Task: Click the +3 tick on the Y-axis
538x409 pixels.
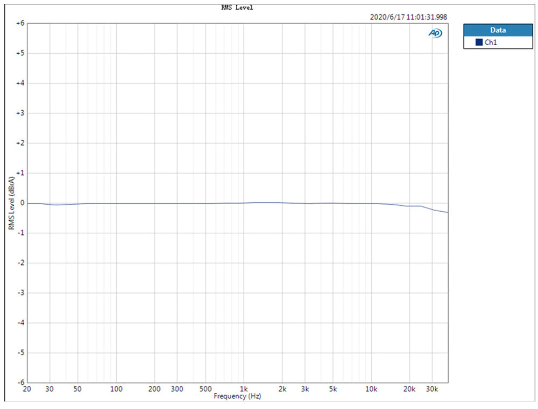Action: pyautogui.click(x=19, y=113)
